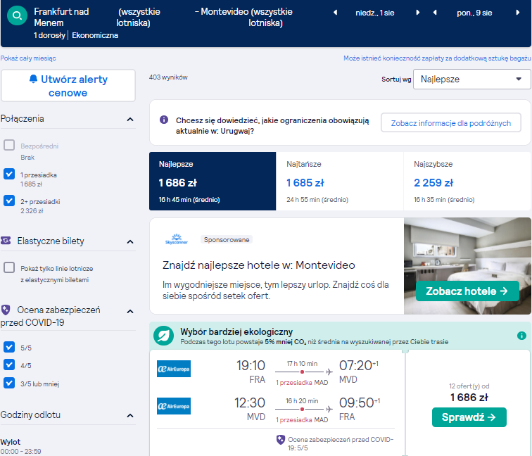Screen dimensions: 532x456
Task: Click Zobacz informacje dla podróżnych button
Action: (450, 123)
